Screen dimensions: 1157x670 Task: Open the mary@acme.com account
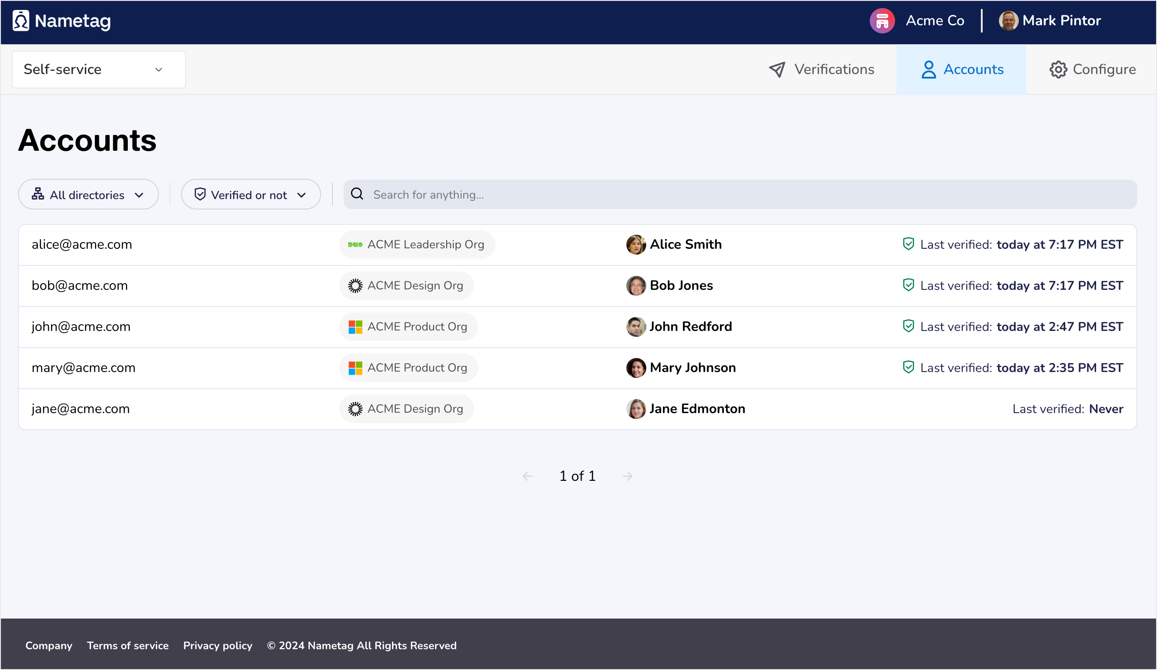[x=84, y=368]
